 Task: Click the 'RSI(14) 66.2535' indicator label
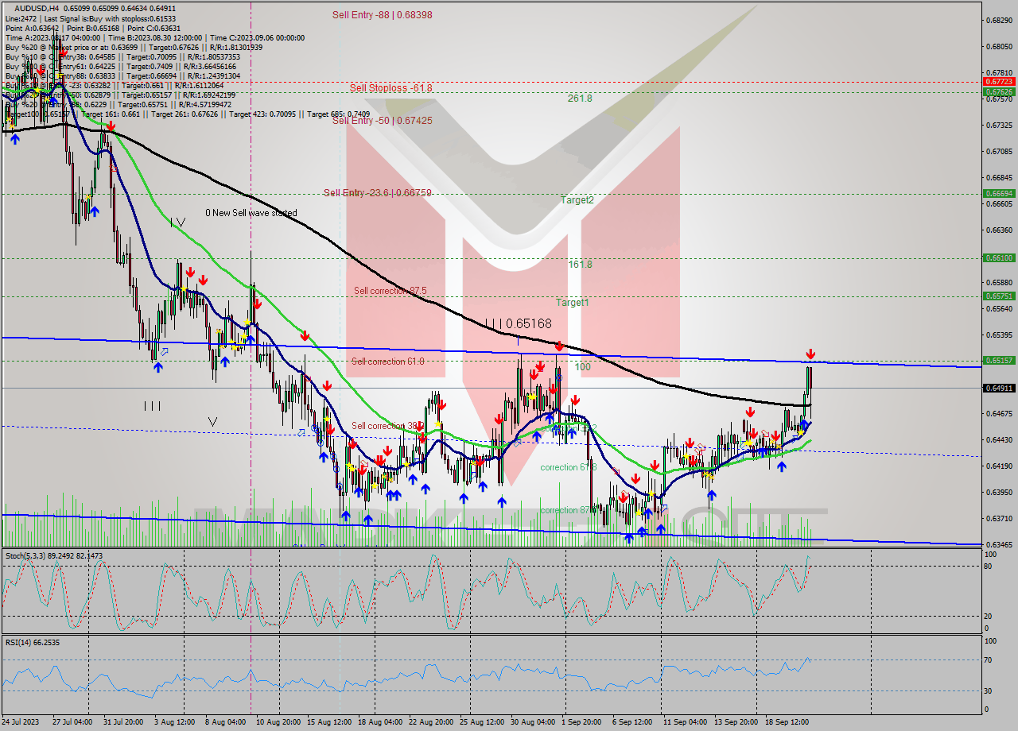click(33, 642)
